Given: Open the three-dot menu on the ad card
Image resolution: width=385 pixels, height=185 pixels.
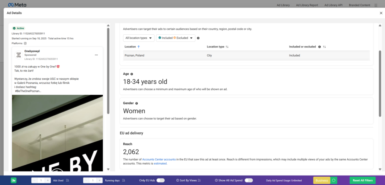Looking at the screenshot, I should pos(96,55).
